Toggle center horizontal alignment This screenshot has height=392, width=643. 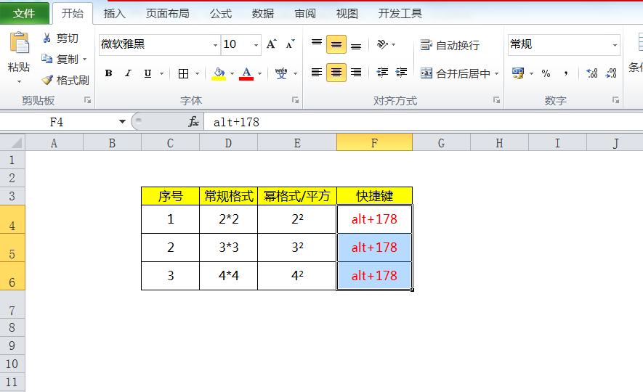click(x=336, y=73)
